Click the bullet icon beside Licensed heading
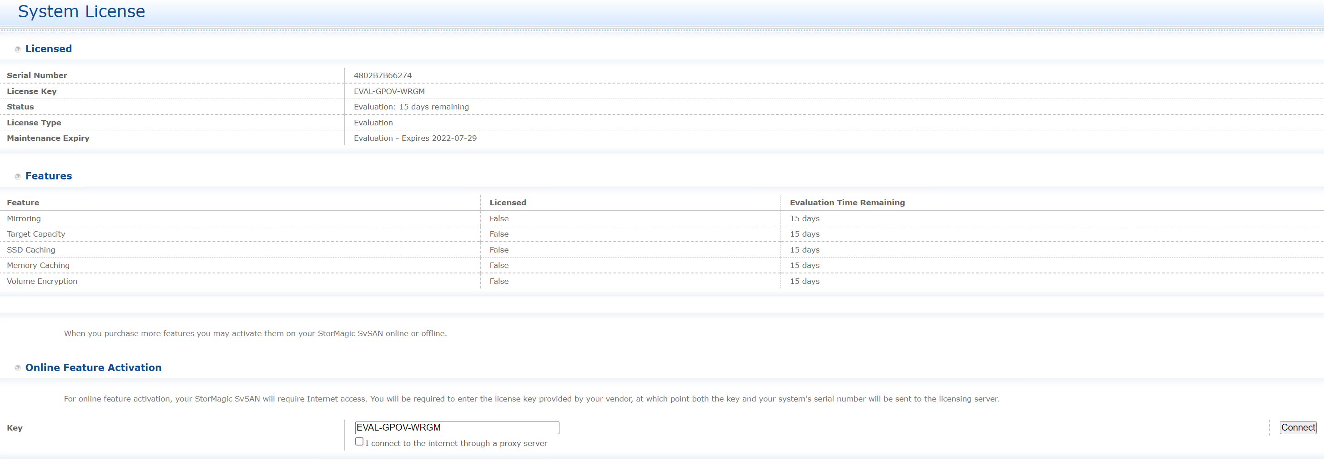Viewport: 1324px width, 461px height. [x=17, y=50]
